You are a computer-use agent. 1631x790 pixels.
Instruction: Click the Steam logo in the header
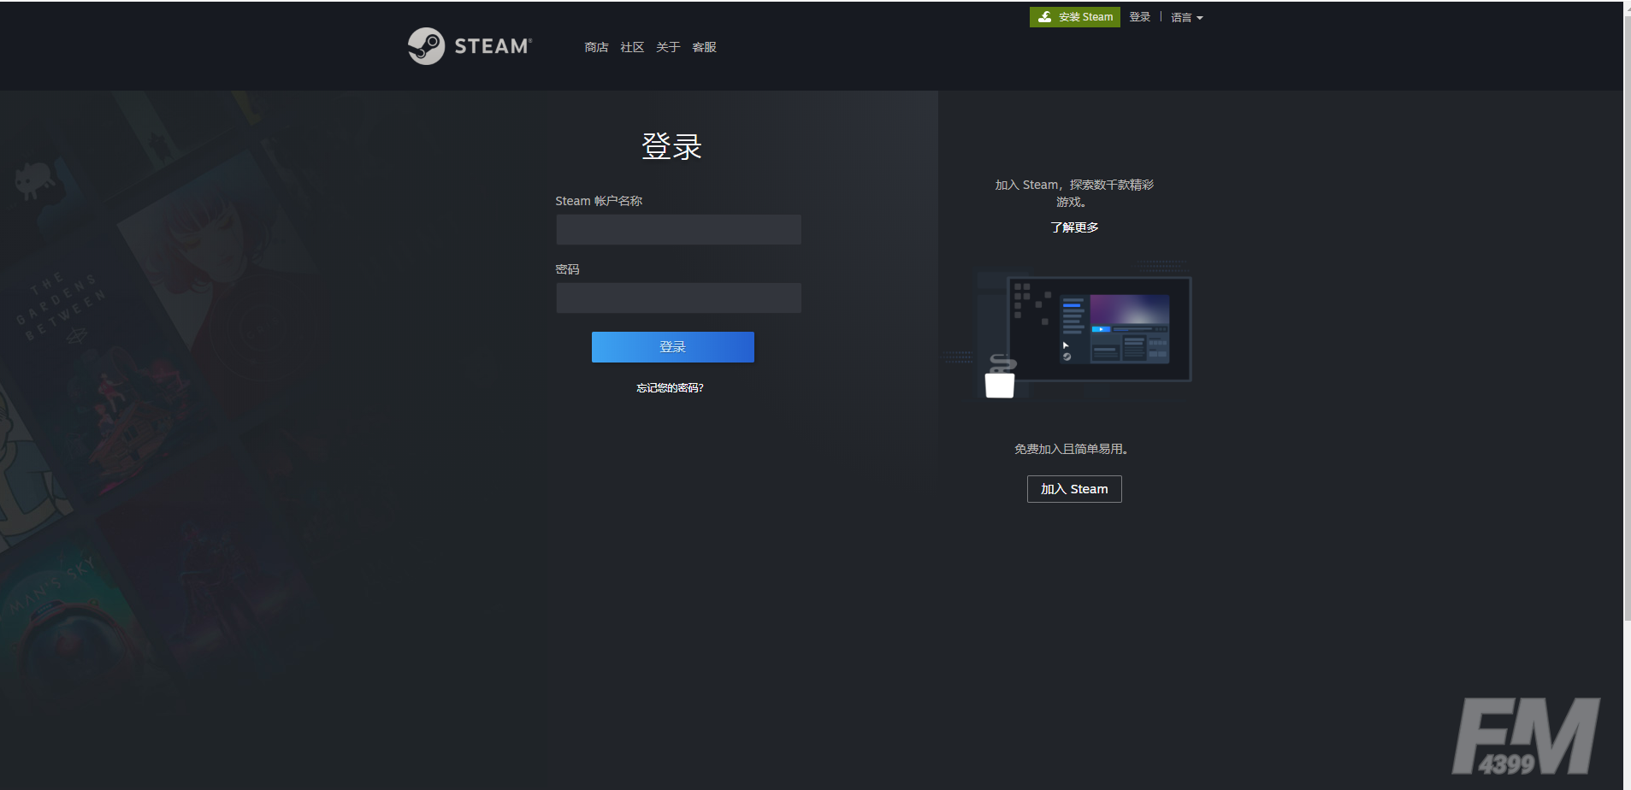470,46
